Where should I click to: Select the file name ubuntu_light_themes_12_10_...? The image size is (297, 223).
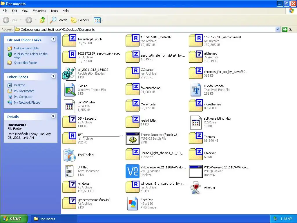click(163, 153)
